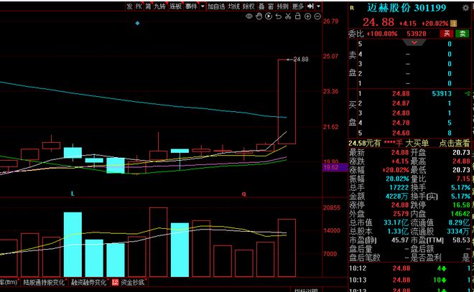Click the undo arrow icon

279,17
